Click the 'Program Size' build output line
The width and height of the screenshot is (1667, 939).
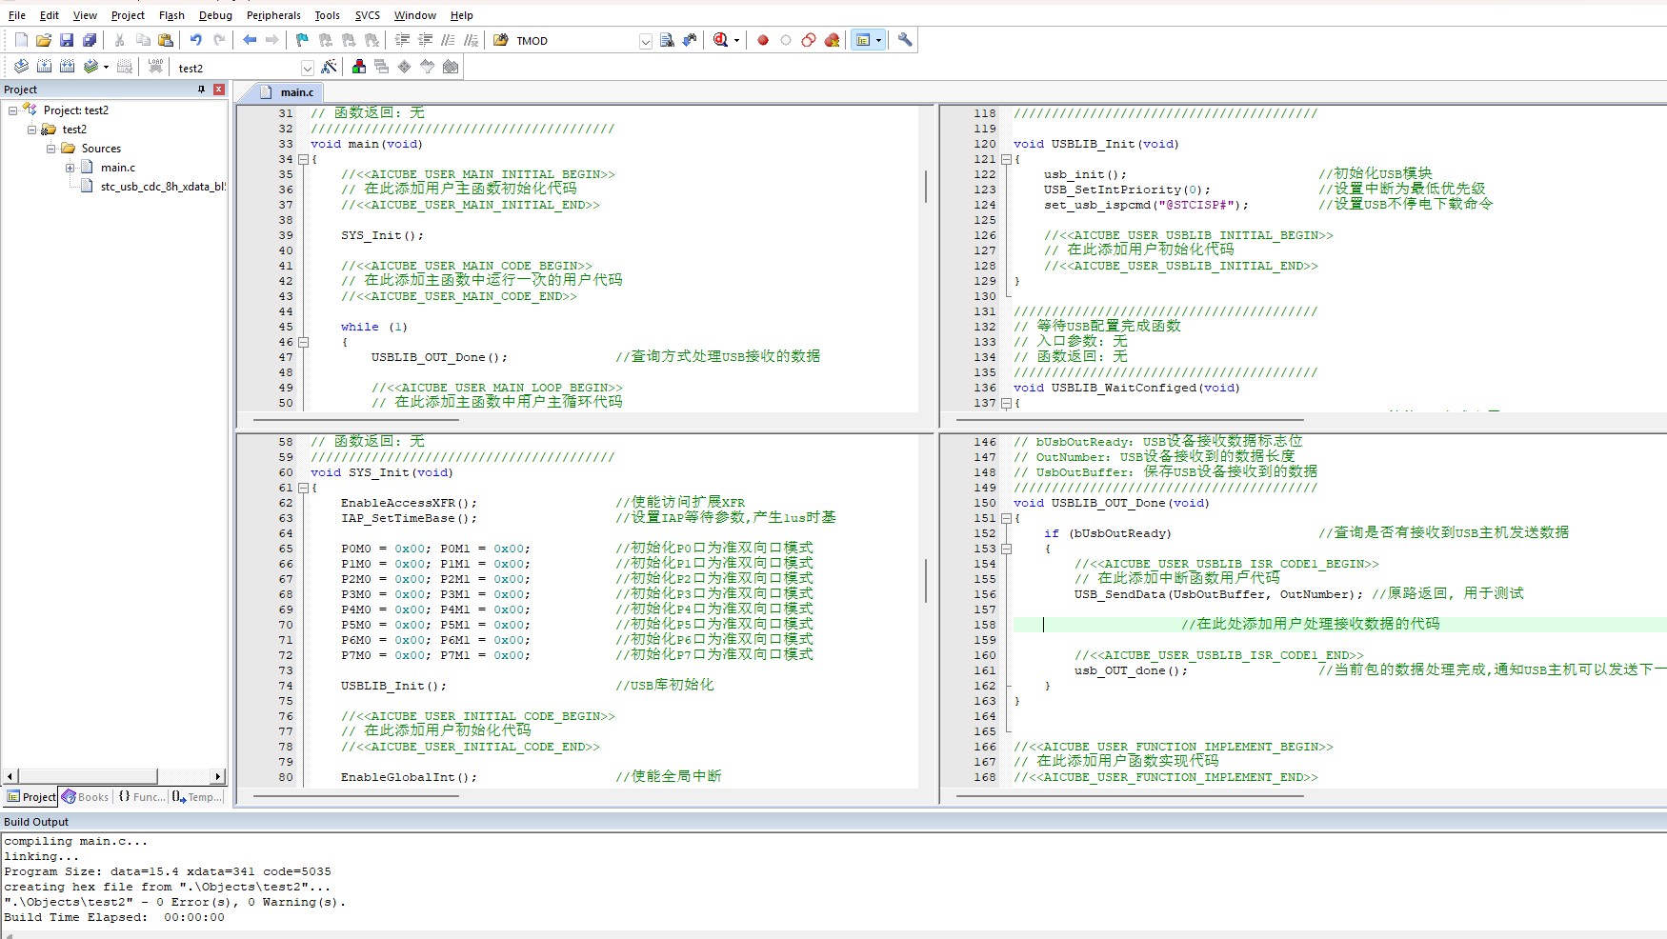pyautogui.click(x=168, y=871)
